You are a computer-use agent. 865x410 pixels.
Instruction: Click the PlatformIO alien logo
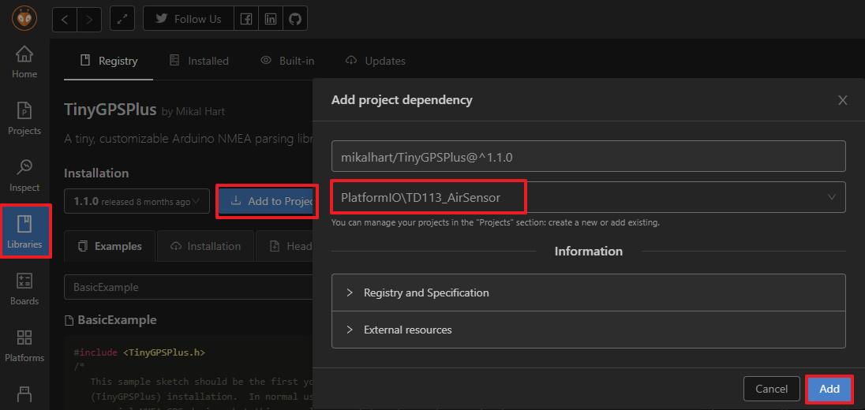[x=24, y=19]
